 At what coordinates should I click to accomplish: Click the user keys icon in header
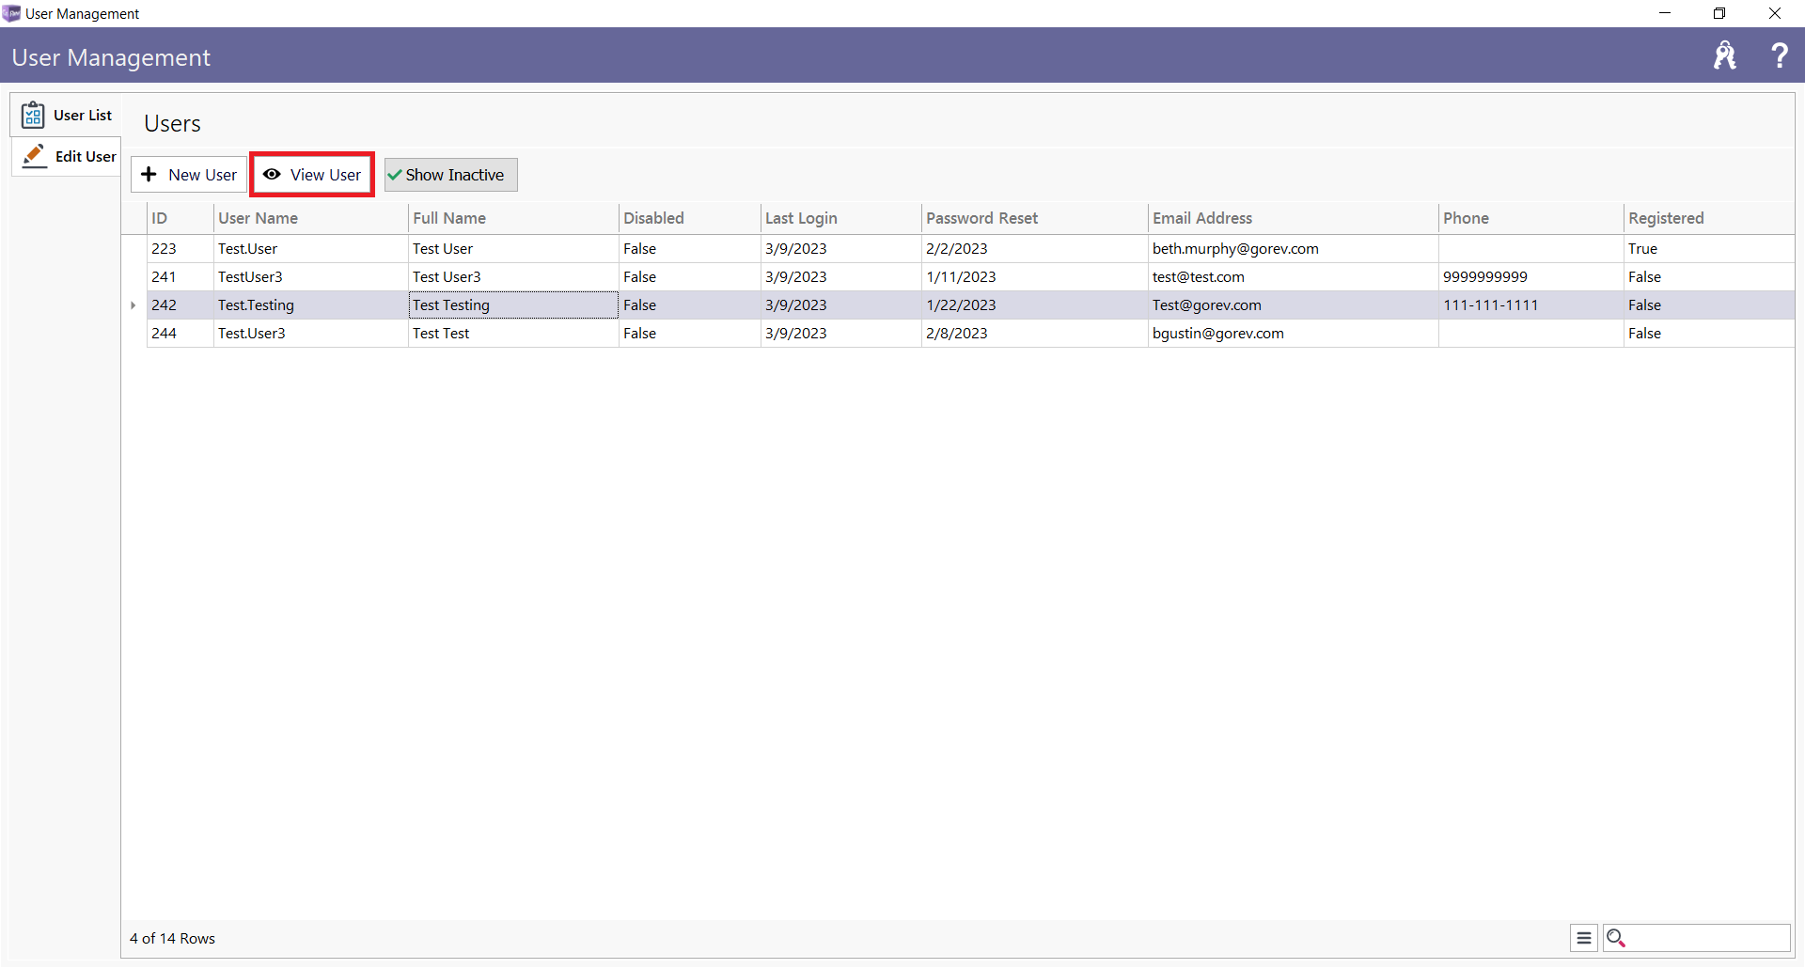coord(1724,55)
